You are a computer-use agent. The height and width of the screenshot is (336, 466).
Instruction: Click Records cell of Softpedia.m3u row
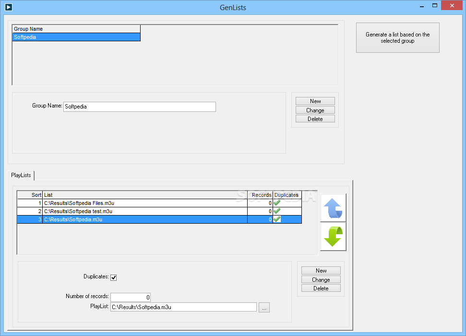point(260,219)
